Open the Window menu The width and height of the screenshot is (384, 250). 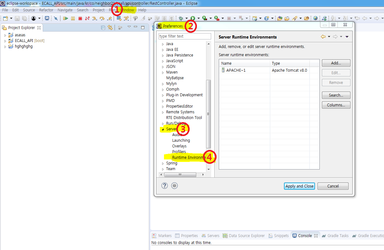point(127,10)
